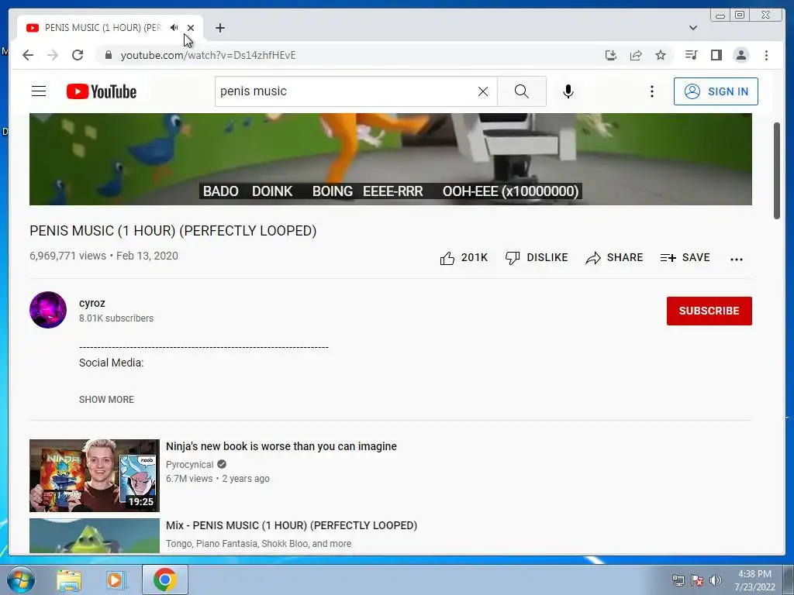Click the Chrome taskbar button
Viewport: 794px width, 595px height.
[x=165, y=580]
